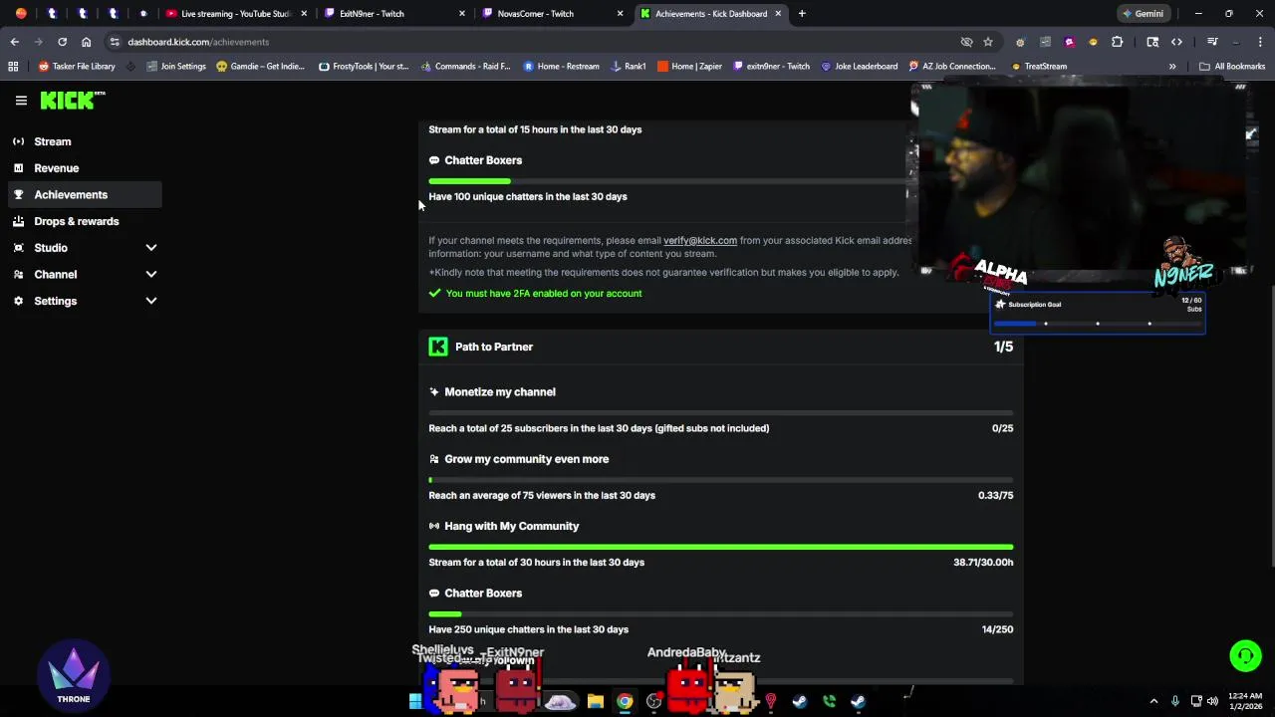Viewport: 1275px width, 717px height.
Task: Click the 1/5 partner progress count
Action: coord(1003,347)
